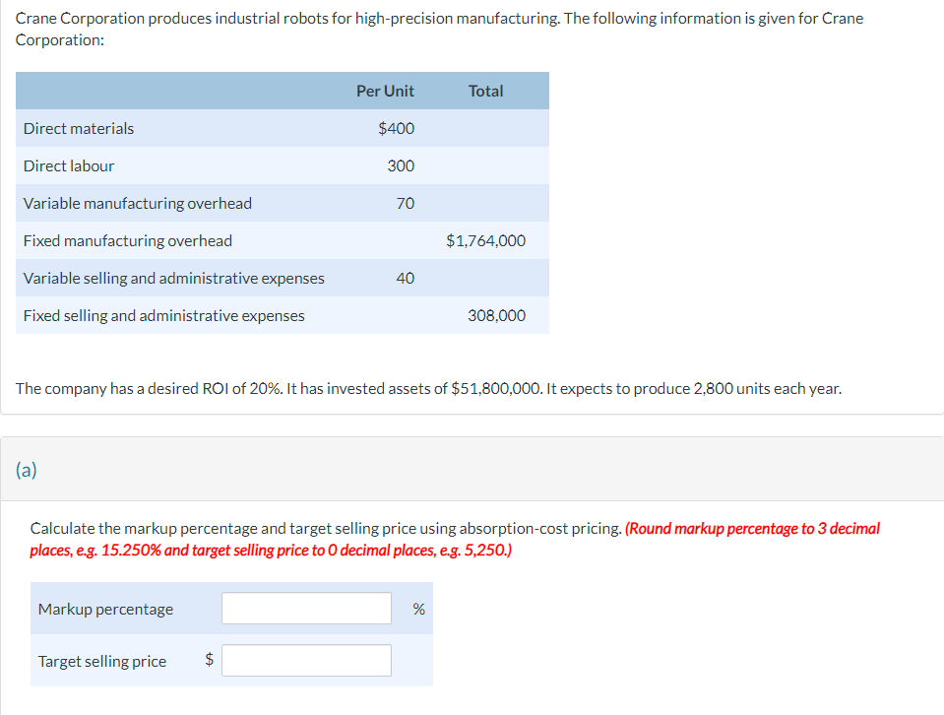Click the 300 direct labour value

click(x=401, y=165)
